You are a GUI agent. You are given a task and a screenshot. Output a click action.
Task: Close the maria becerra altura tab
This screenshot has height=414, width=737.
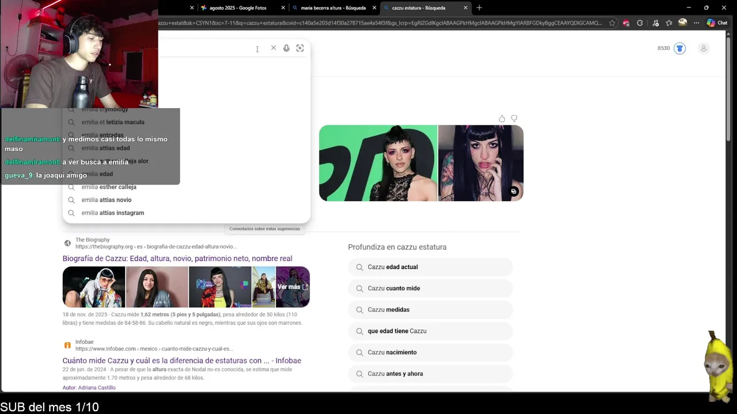pyautogui.click(x=374, y=7)
